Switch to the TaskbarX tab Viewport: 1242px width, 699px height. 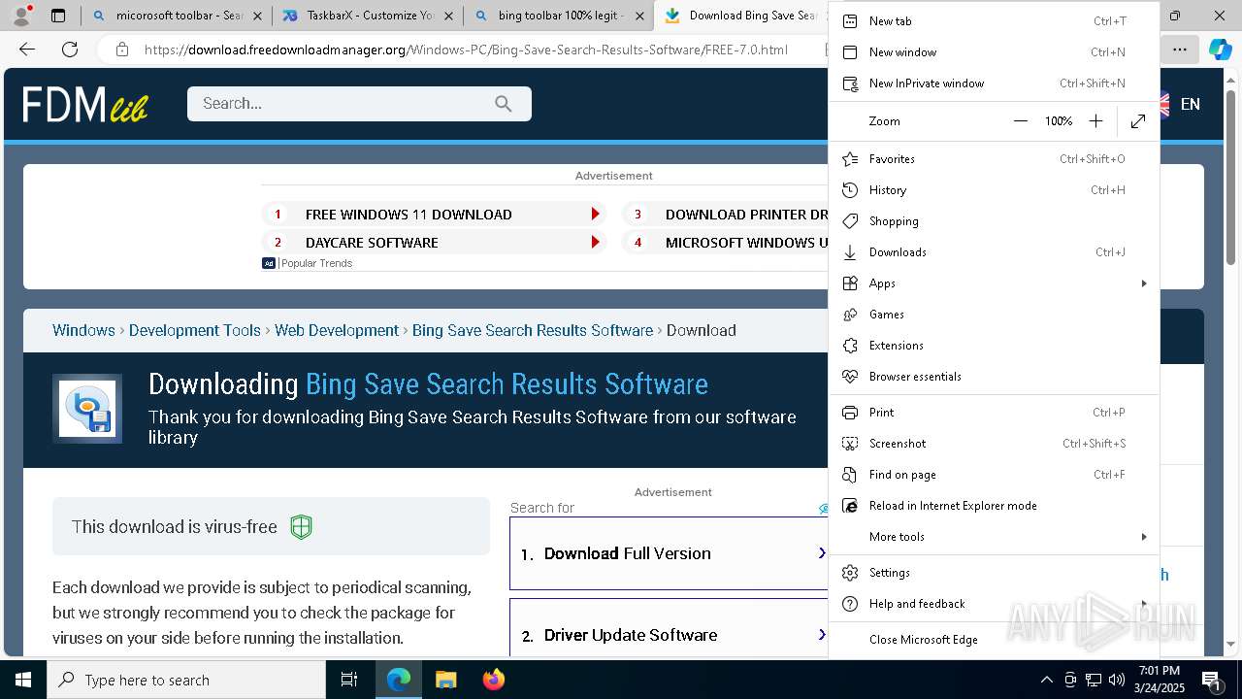369,16
